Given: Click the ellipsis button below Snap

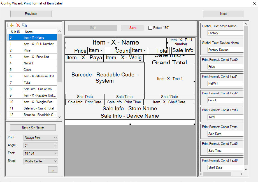Looking at the screenshot, I should (53, 169).
